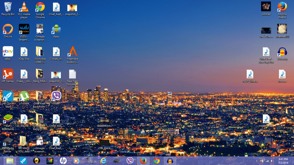This screenshot has width=294, height=165.
Task: Select µTorrent desktop shortcut
Action: click(24, 98)
